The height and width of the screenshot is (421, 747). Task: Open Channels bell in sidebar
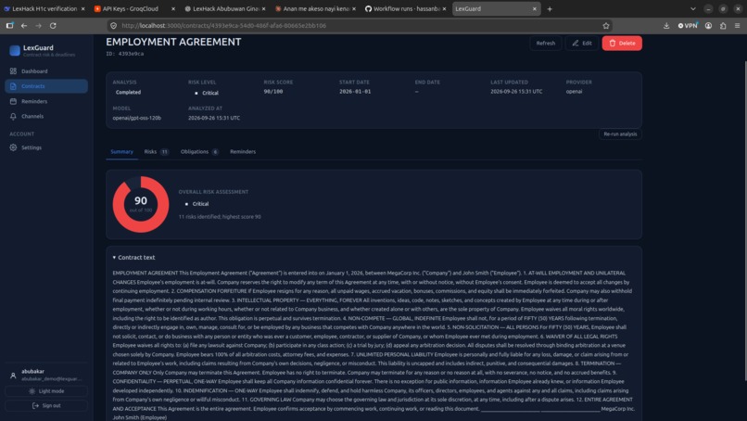[x=46, y=116]
